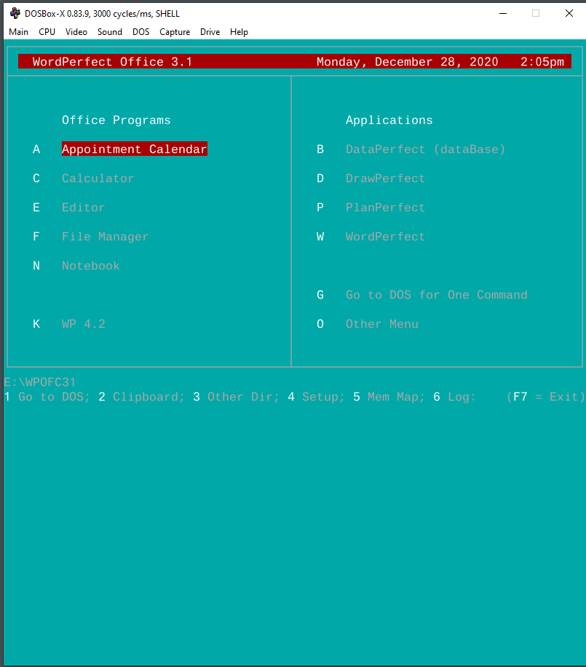The image size is (586, 667).
Task: Open the Drive menu
Action: pyautogui.click(x=210, y=31)
